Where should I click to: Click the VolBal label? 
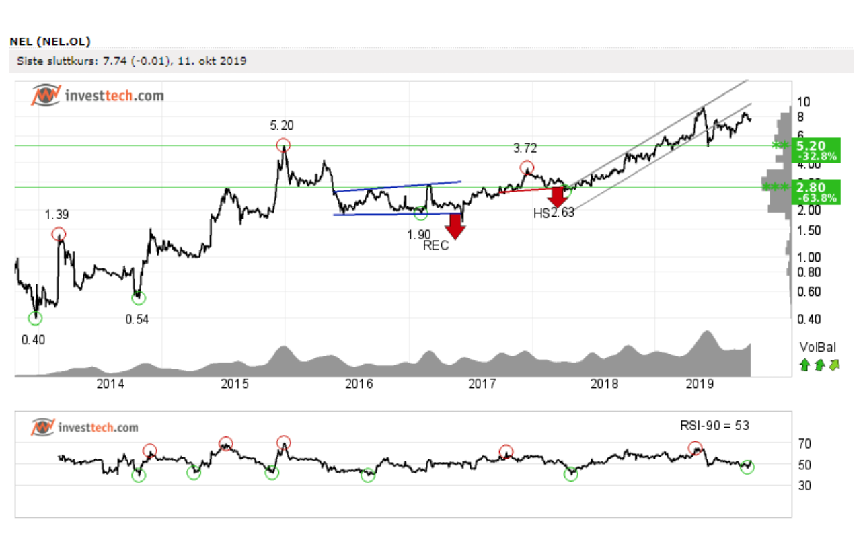818,348
